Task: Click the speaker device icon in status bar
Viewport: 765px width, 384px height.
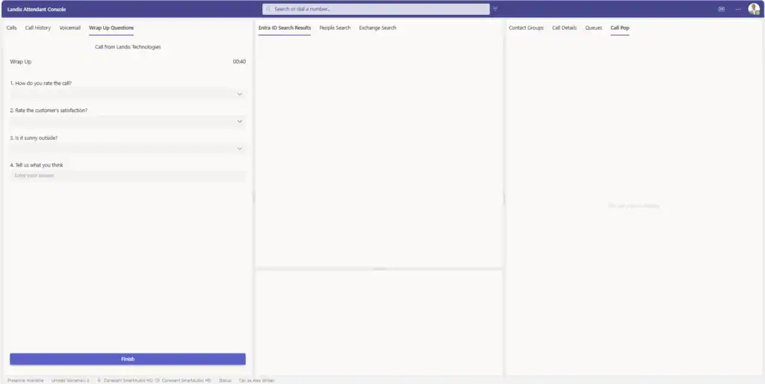Action: pos(158,380)
